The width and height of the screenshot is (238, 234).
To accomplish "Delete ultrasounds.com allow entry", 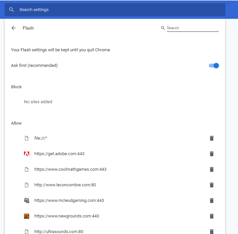I will (212, 232).
